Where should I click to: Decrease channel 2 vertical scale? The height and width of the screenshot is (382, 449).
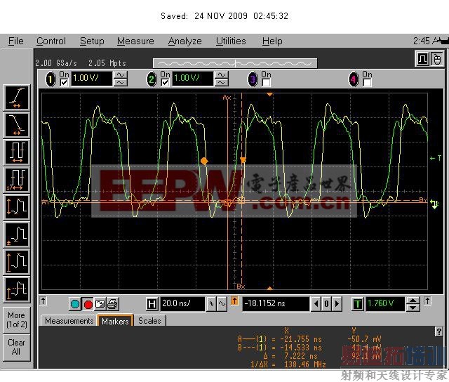point(222,83)
